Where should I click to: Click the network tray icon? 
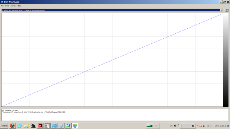208,126
